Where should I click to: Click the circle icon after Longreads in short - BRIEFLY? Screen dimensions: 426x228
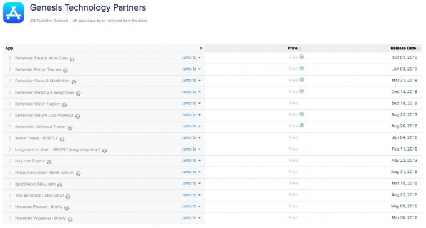pyautogui.click(x=105, y=151)
